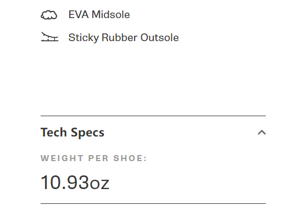Select the EVA Midsole feature text
Image resolution: width=295 pixels, height=211 pixels.
pyautogui.click(x=99, y=14)
